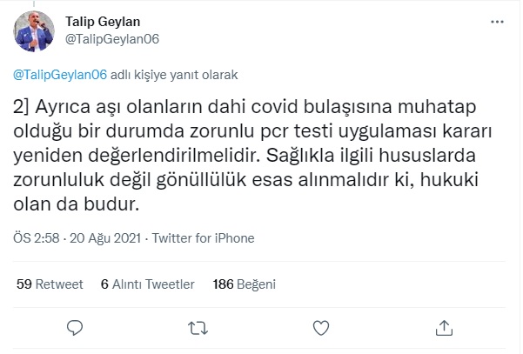Click the reply speech bubble icon
Screen dimensions: 523x354
coord(76,327)
